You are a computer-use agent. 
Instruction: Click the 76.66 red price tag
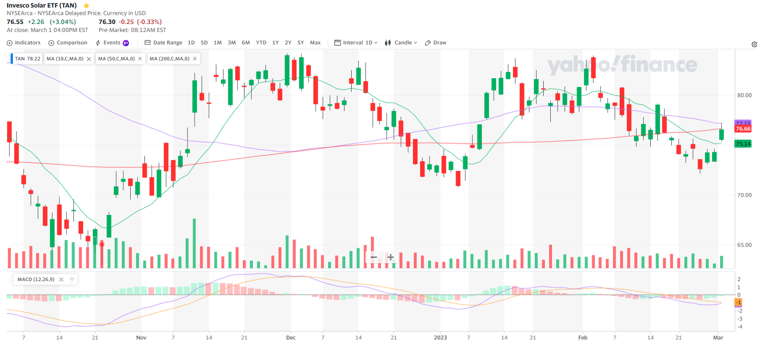(743, 129)
